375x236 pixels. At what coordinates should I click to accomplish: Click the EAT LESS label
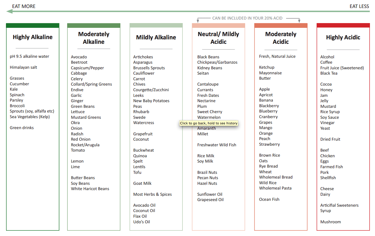[x=359, y=6]
